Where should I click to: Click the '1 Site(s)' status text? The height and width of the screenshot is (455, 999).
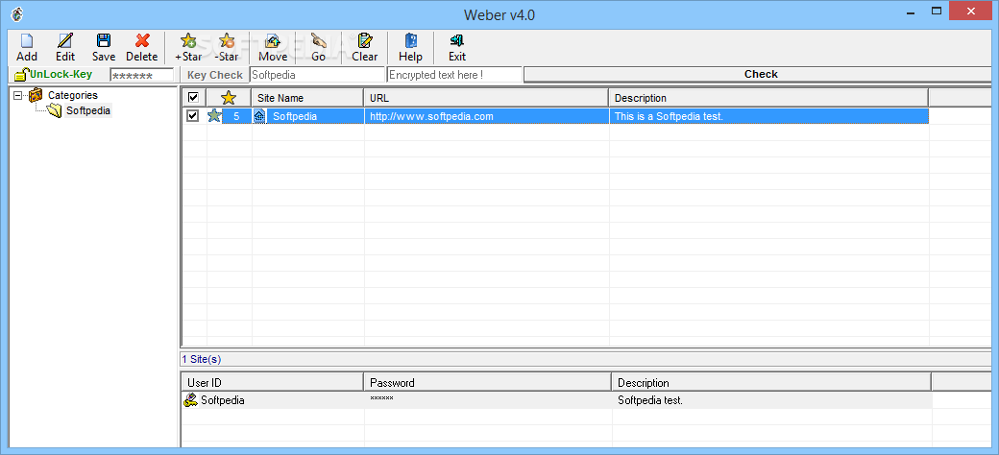pyautogui.click(x=202, y=360)
